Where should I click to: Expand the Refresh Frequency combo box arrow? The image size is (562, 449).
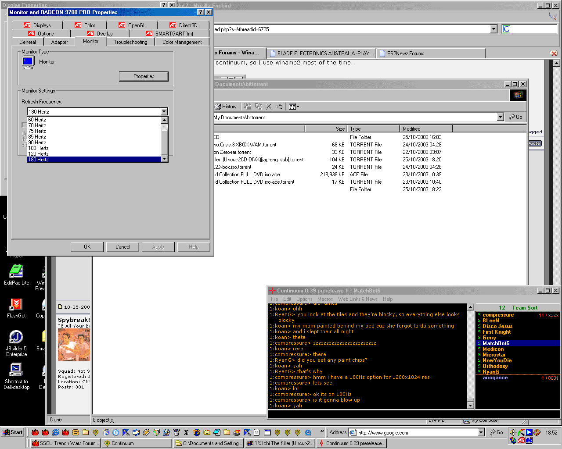(164, 112)
